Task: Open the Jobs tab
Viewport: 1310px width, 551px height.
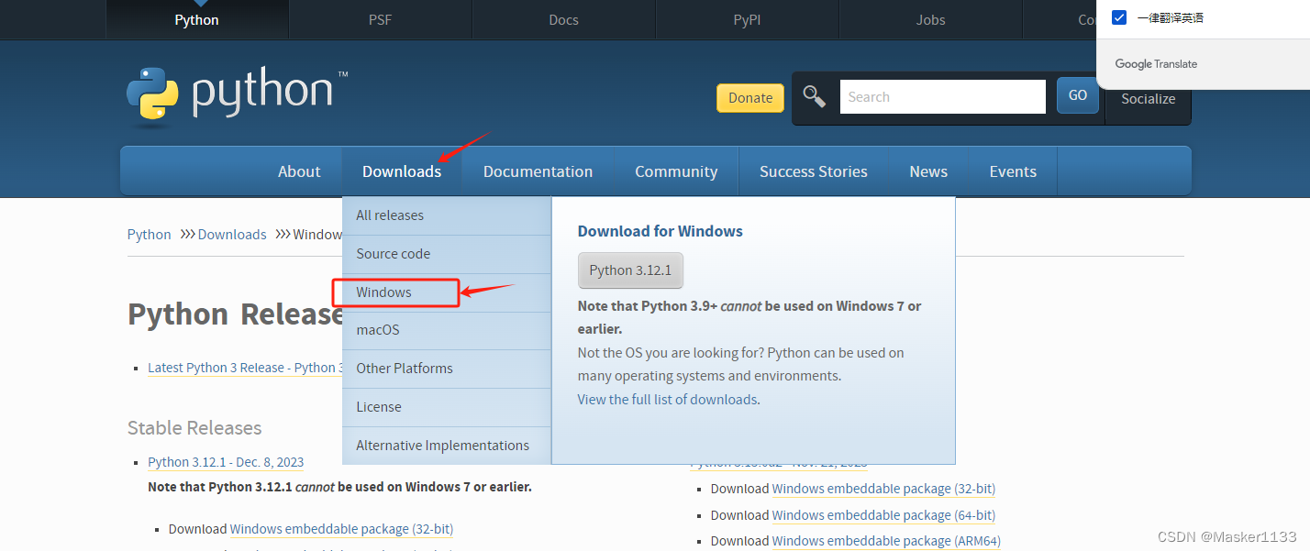Action: coord(931,19)
